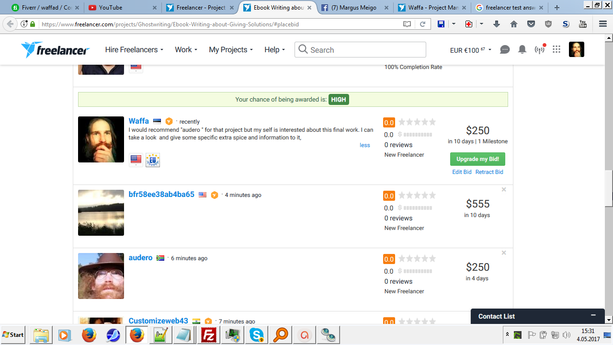The width and height of the screenshot is (613, 345).
Task: Expand the Help menu
Action: point(274,49)
